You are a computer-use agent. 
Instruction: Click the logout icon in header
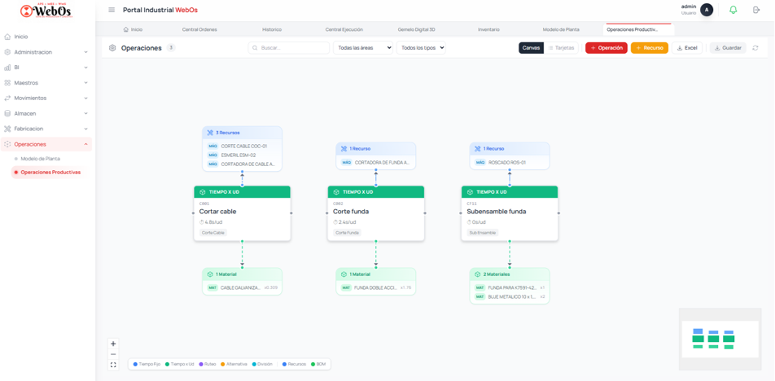[x=756, y=10]
